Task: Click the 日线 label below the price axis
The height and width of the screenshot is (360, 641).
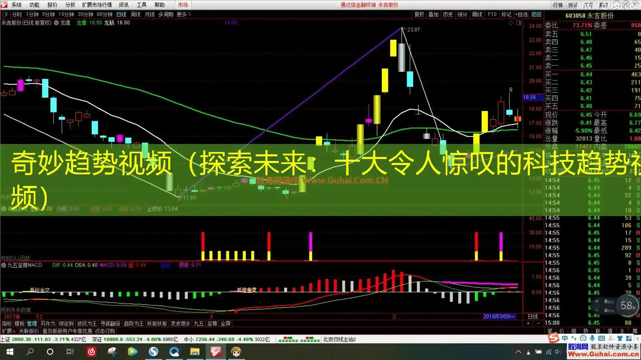Action: pos(533,316)
